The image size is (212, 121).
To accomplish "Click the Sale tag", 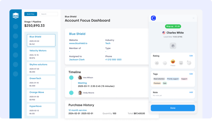I will [165, 83].
